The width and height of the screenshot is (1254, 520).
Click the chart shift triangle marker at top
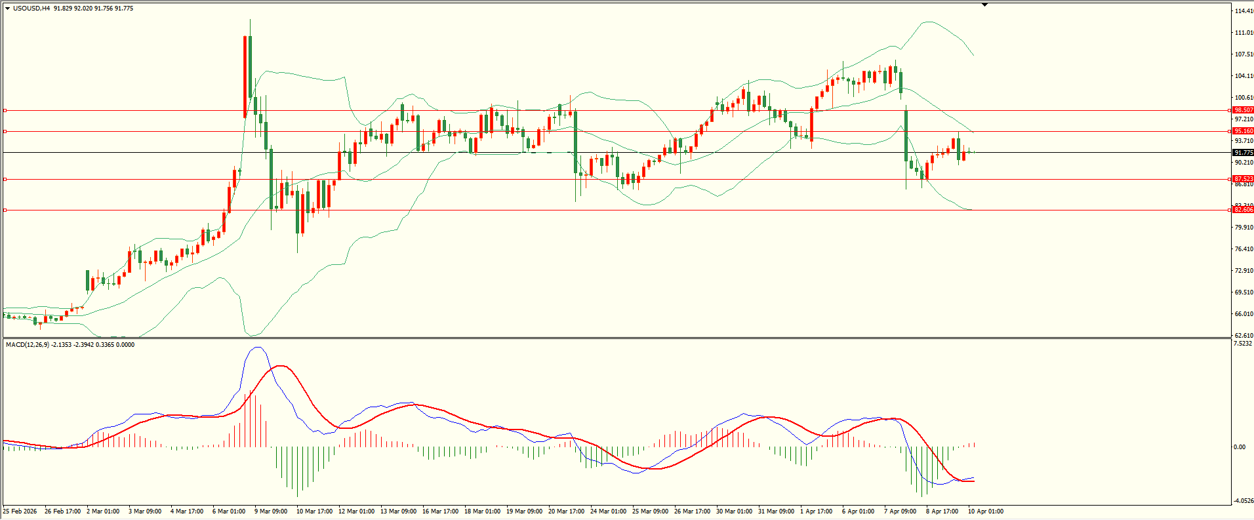984,5
